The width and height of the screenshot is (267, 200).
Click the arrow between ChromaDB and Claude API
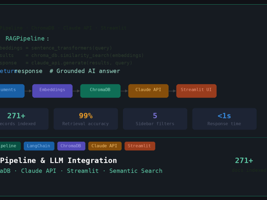tap(124, 91)
